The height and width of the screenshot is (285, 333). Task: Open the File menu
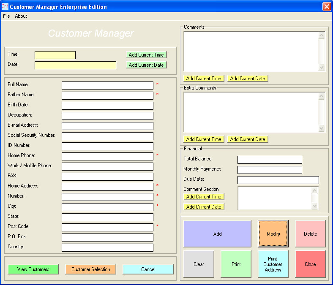pos(6,16)
